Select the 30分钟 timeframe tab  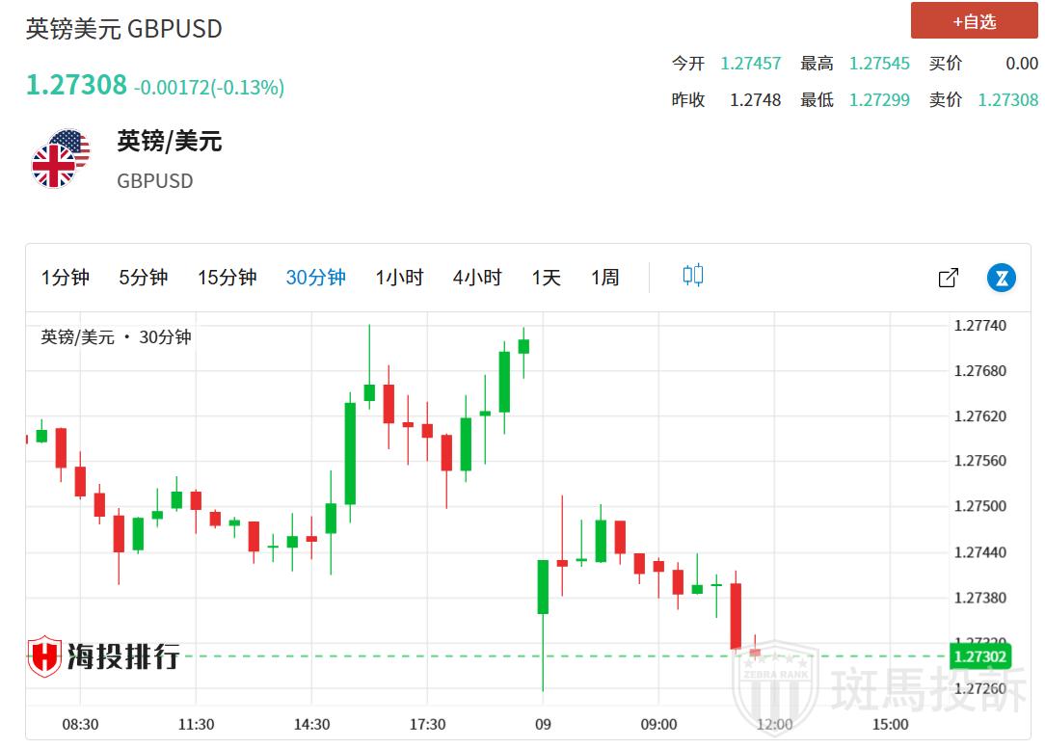pos(315,278)
